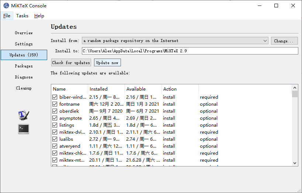The image size is (302, 193).
Task: Sort by the Action column header
Action: coord(180,89)
